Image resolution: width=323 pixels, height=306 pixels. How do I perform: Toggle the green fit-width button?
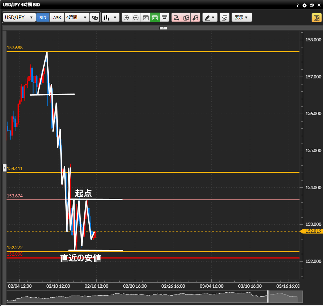coord(155,18)
